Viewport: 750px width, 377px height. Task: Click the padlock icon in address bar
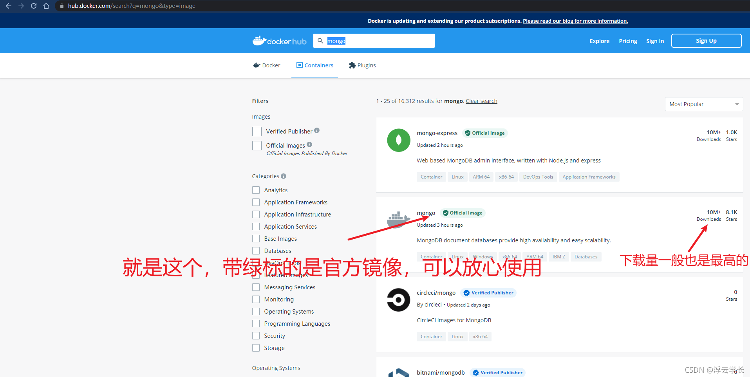61,6
